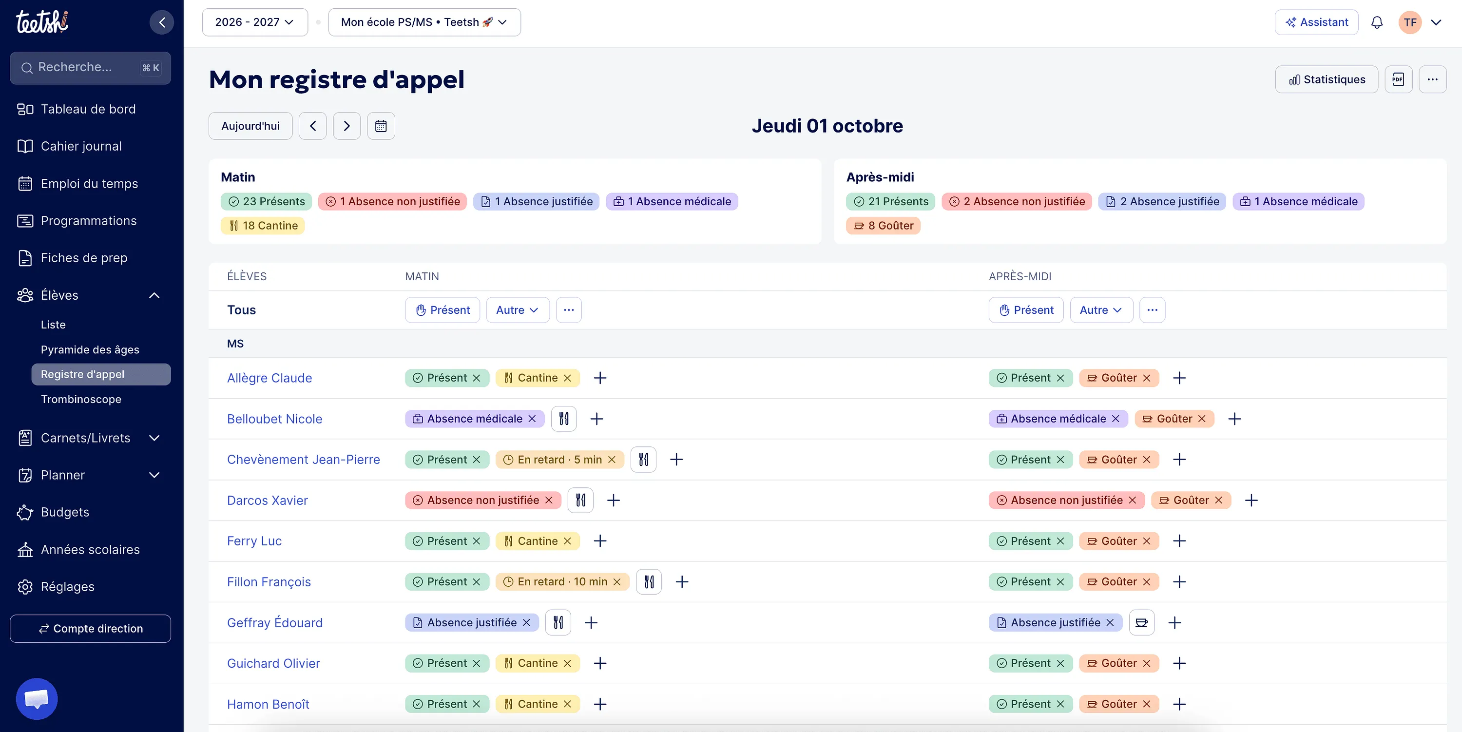The height and width of the screenshot is (732, 1462).
Task: Remove En retard 5 min tag
Action: coord(612,460)
